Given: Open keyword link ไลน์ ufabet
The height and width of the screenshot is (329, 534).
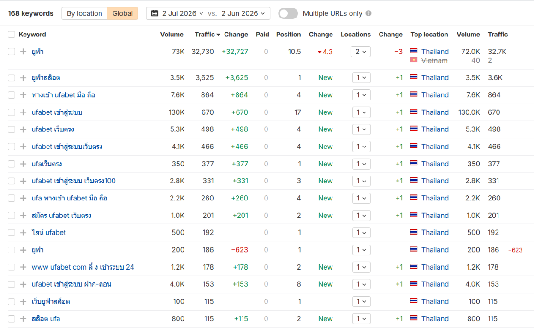Looking at the screenshot, I should [x=49, y=233].
